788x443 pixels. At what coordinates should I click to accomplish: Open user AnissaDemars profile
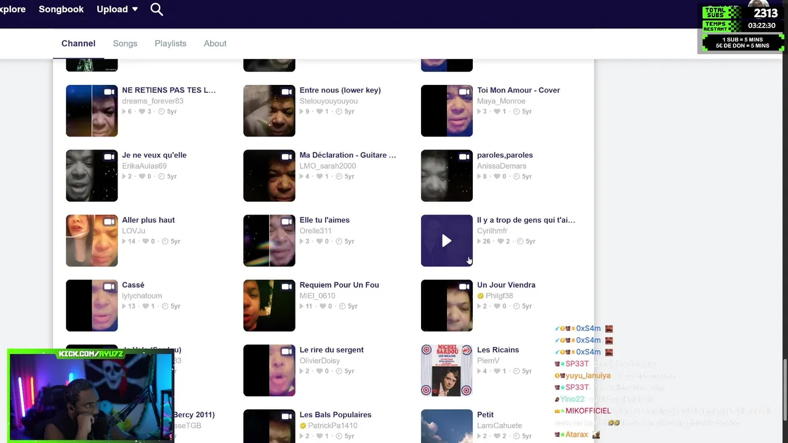click(x=502, y=166)
